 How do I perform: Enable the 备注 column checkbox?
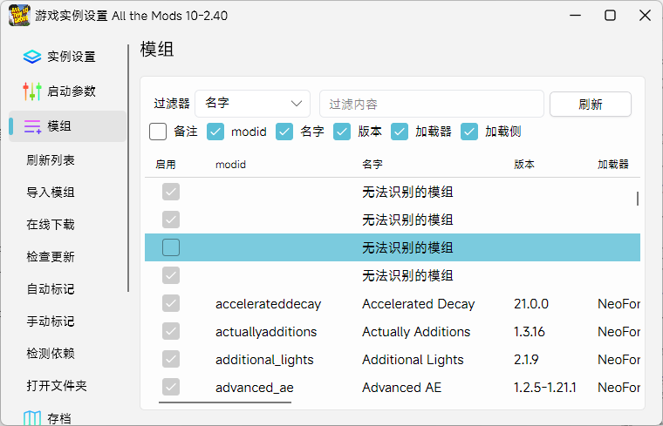(158, 132)
